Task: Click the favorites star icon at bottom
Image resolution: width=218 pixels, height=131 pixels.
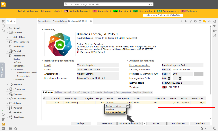Action: 16,129
